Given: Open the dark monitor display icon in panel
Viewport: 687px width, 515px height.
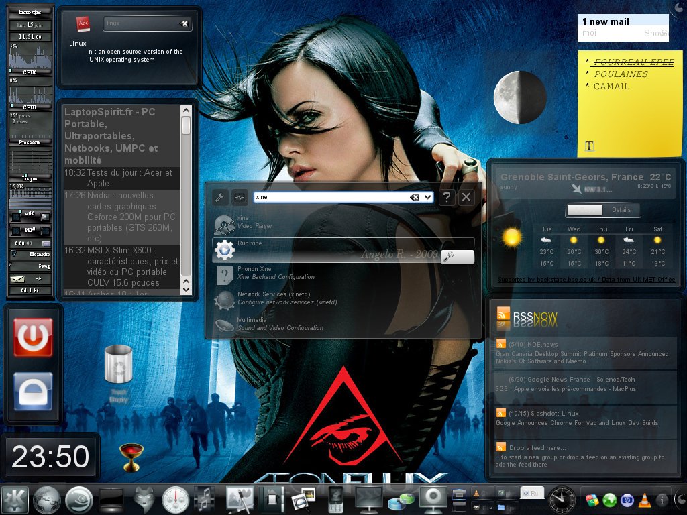Looking at the screenshot, I should tap(368, 500).
